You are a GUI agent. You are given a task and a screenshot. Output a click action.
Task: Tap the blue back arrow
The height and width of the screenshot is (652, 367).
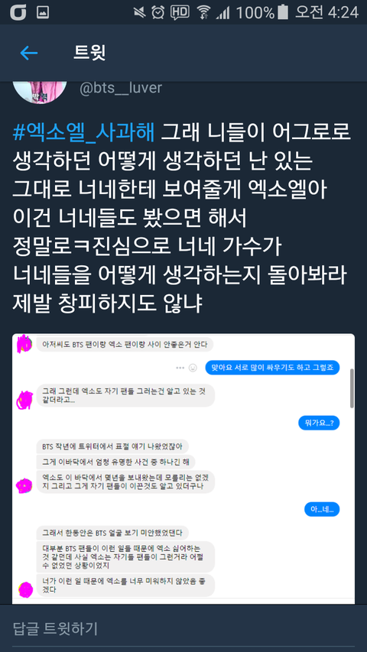pyautogui.click(x=29, y=53)
